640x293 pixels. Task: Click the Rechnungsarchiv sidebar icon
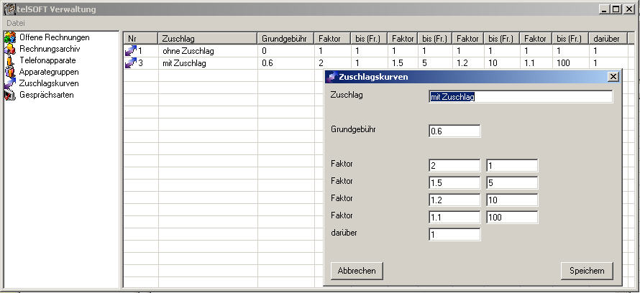10,49
